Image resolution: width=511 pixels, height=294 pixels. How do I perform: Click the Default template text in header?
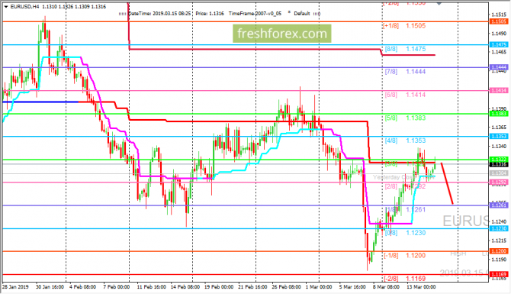coord(302,14)
